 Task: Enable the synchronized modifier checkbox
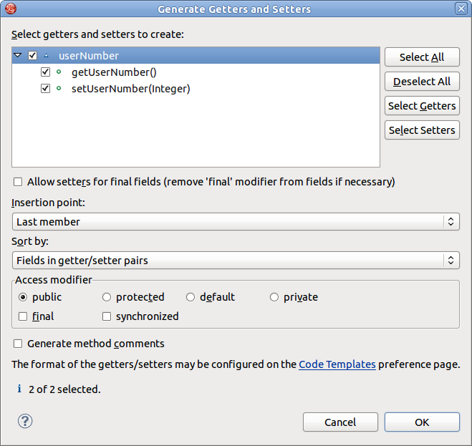(107, 316)
